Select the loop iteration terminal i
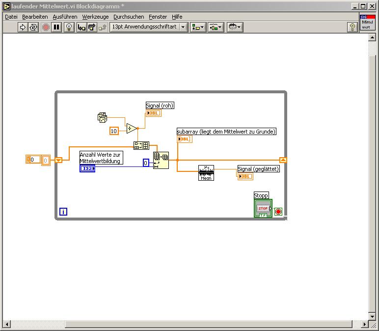The height and width of the screenshot is (331, 379). click(63, 212)
